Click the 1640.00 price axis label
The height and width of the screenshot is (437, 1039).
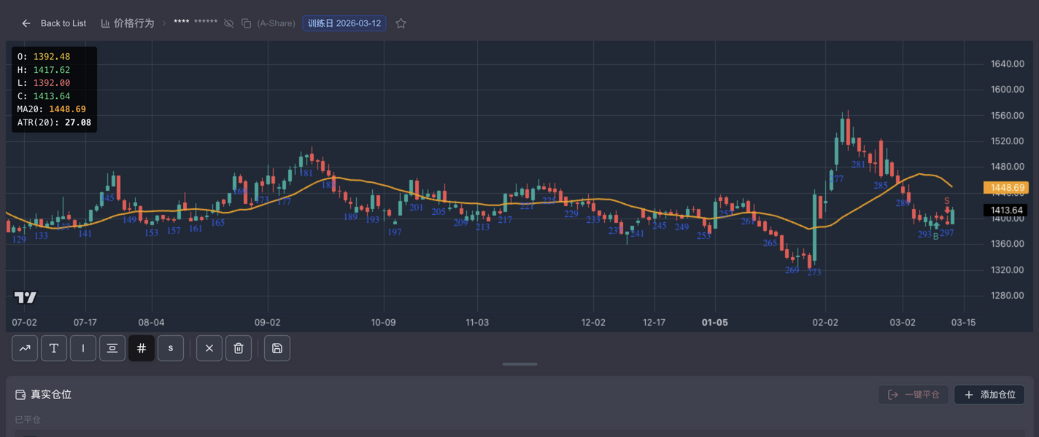point(1008,64)
